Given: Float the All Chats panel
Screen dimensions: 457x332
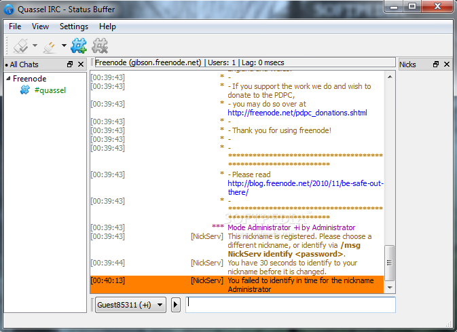Looking at the screenshot, I should (70, 64).
